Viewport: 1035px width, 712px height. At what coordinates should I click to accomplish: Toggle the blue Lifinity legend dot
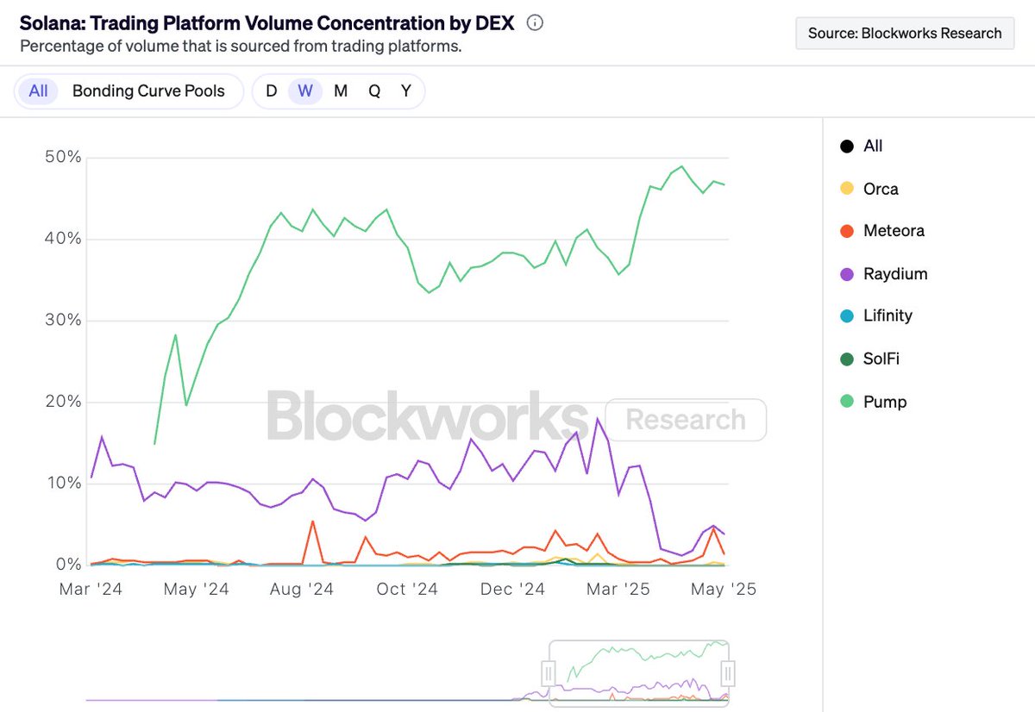point(847,316)
